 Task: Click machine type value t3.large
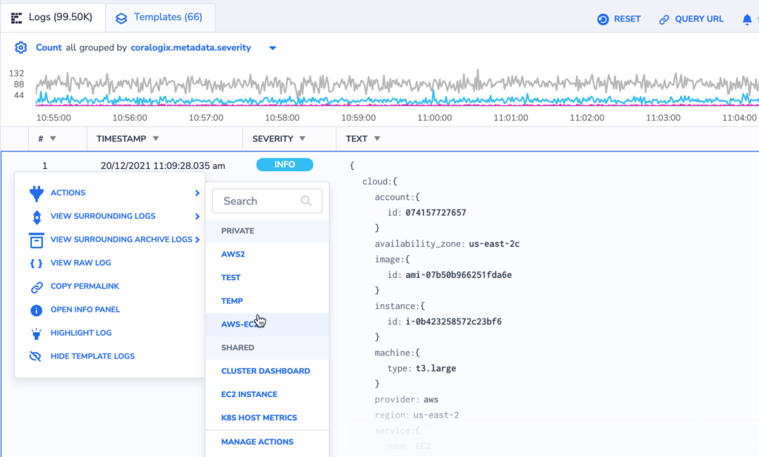click(436, 369)
